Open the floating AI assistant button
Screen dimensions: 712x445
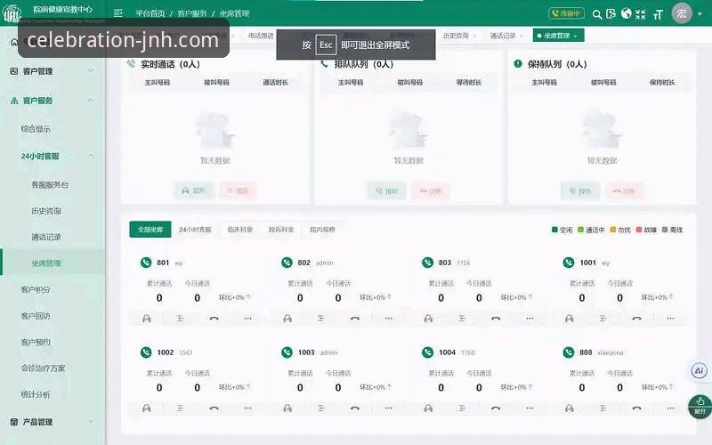point(700,370)
